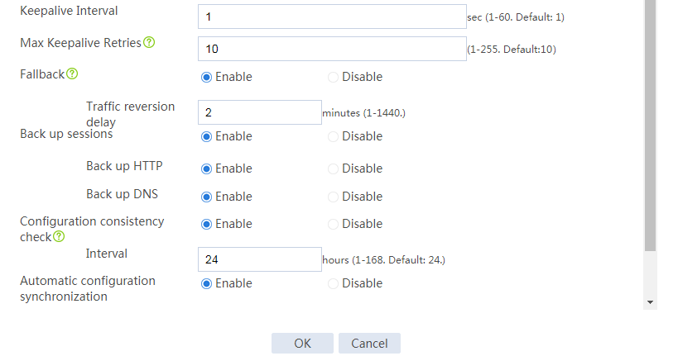Enable Back up HTTP
678x356 pixels.
(x=206, y=169)
